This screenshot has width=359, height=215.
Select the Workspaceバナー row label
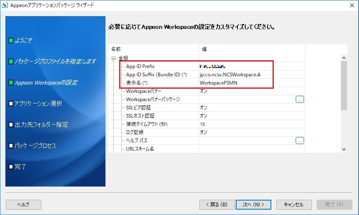pos(144,91)
